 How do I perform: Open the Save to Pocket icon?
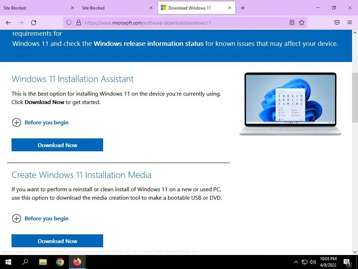(x=337, y=22)
